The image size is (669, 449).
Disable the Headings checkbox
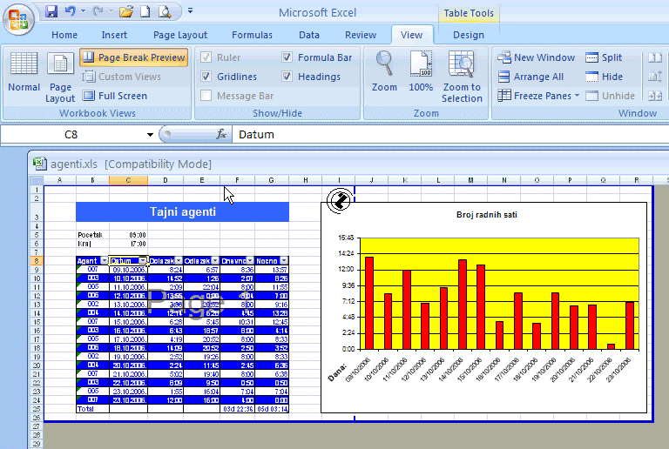pyautogui.click(x=287, y=77)
